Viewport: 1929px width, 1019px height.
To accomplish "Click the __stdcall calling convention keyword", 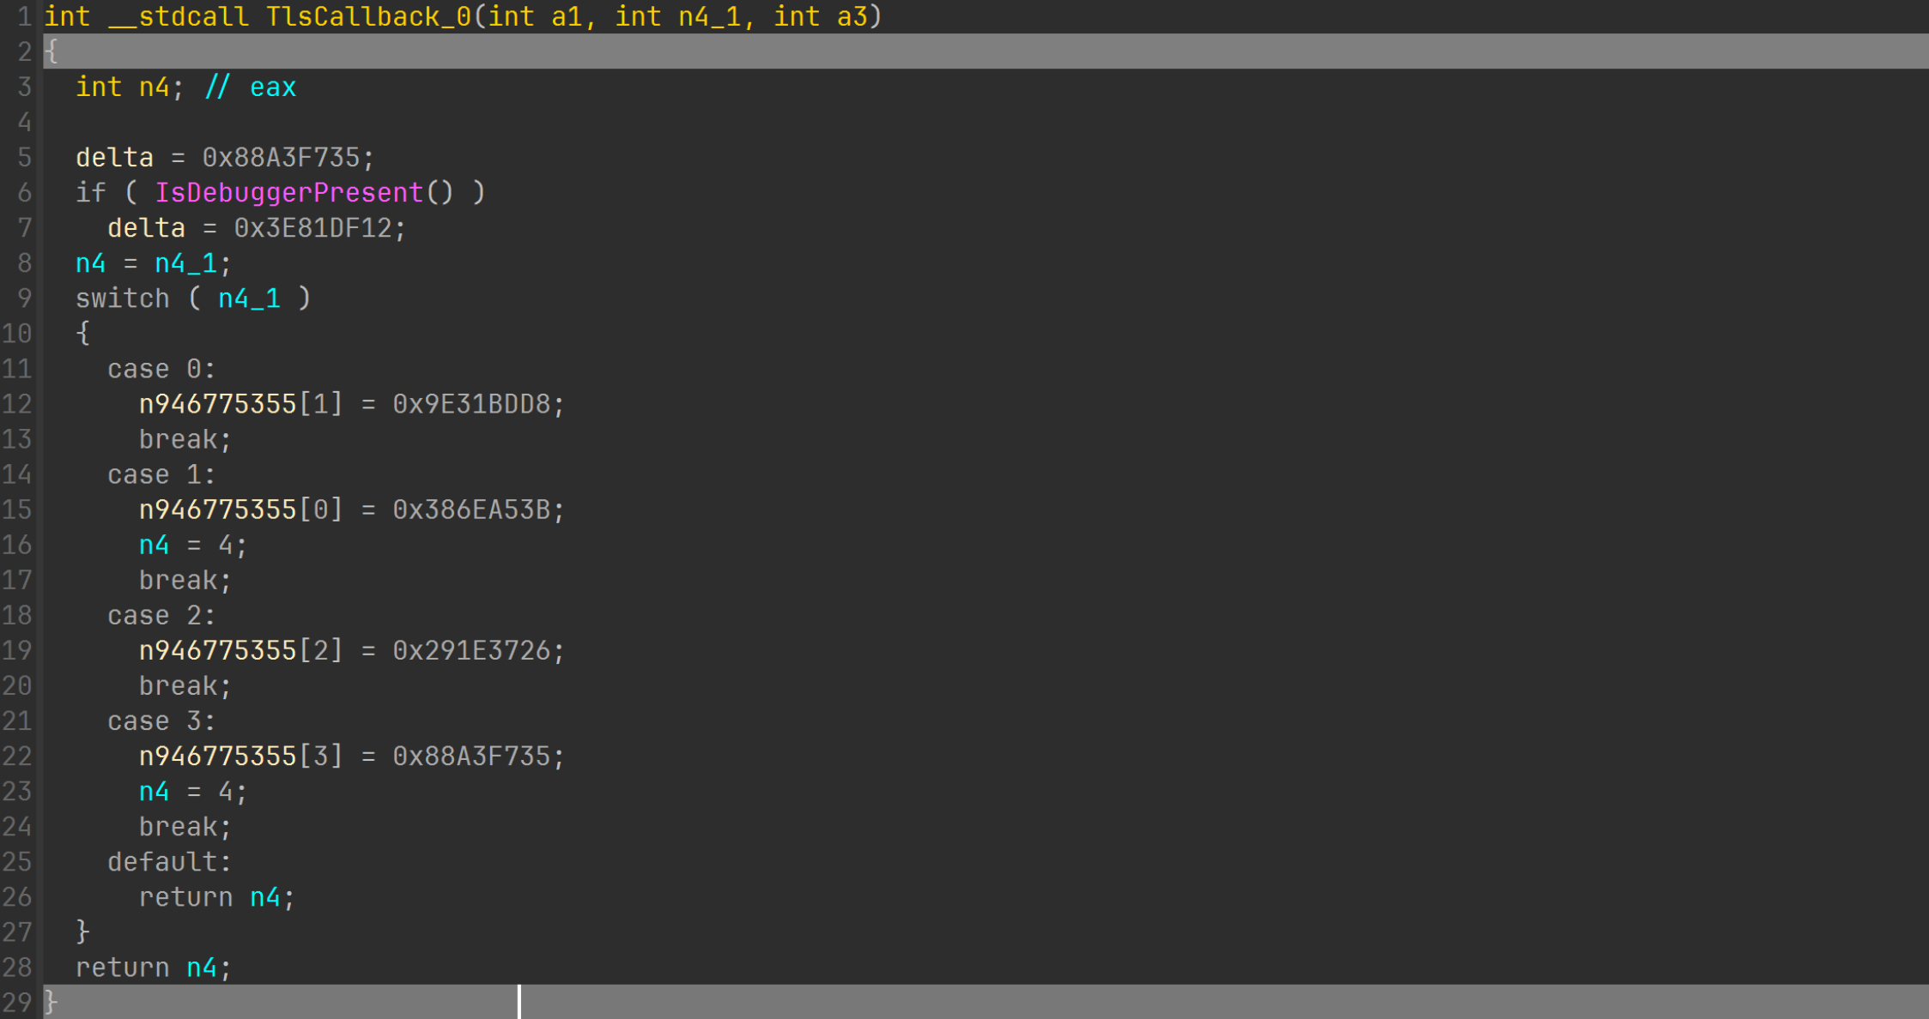I will pos(179,16).
